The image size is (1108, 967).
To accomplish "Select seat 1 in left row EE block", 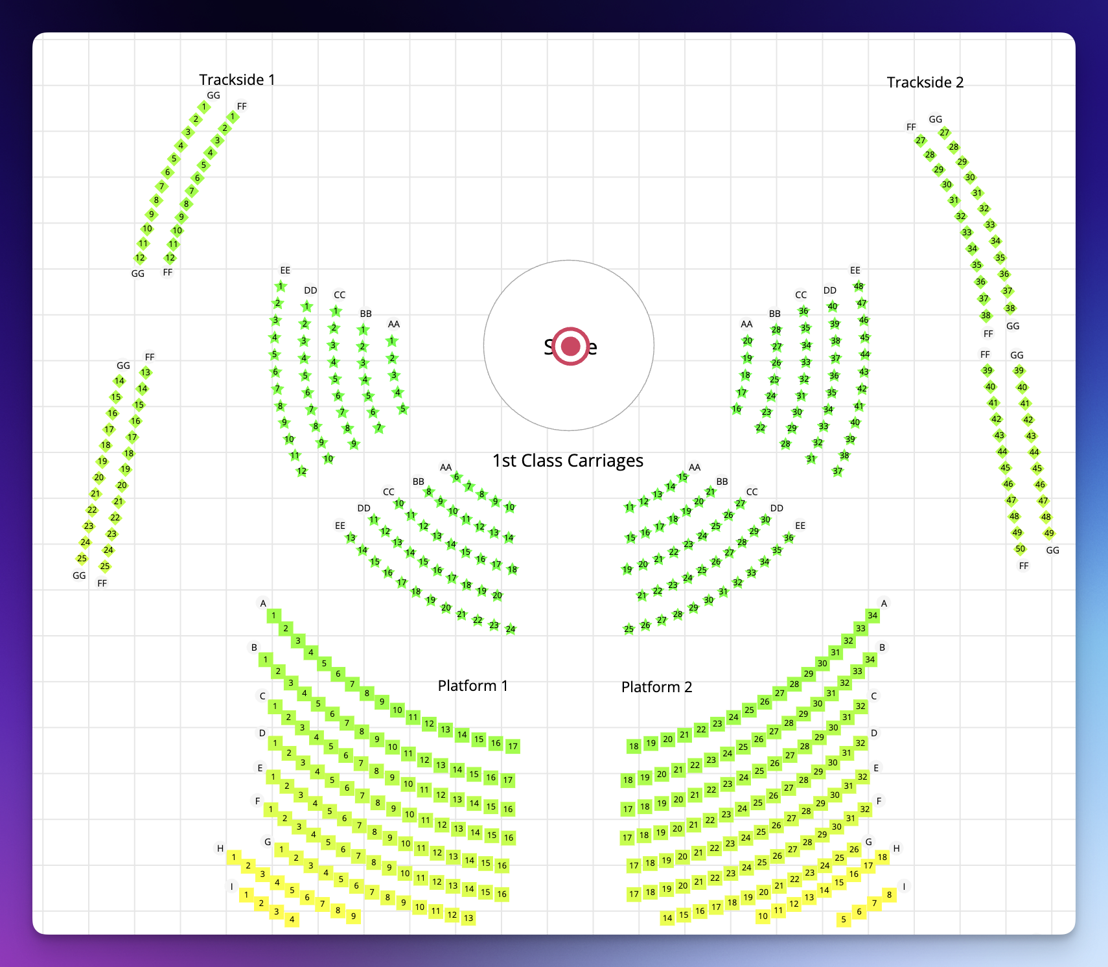I will [x=280, y=286].
